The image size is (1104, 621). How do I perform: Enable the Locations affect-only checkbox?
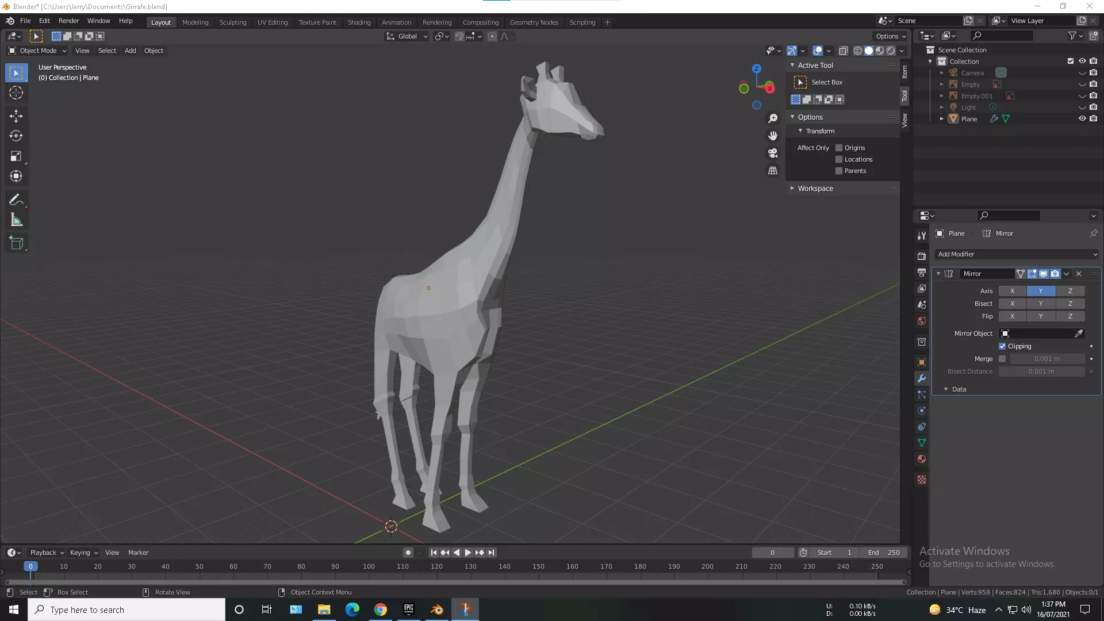point(839,159)
